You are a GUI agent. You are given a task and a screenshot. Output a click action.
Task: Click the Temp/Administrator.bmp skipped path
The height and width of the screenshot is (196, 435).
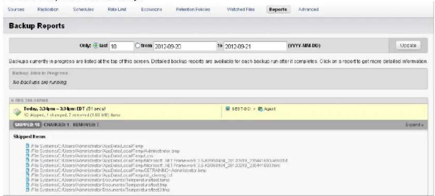(105, 151)
